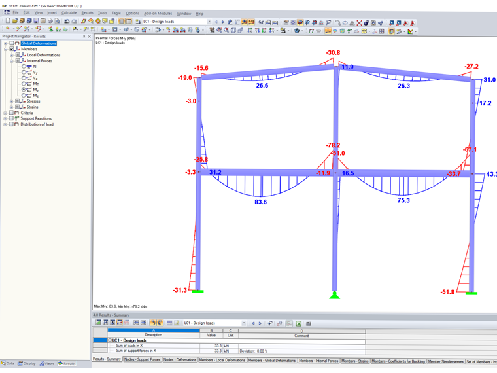The image size is (497, 373).
Task: Collapse the Internal Forces node
Action: [x=11, y=61]
